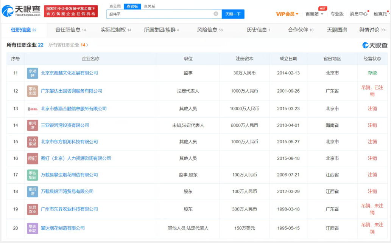
Task: Click the 海南省 region cell
Action: coord(332,125)
